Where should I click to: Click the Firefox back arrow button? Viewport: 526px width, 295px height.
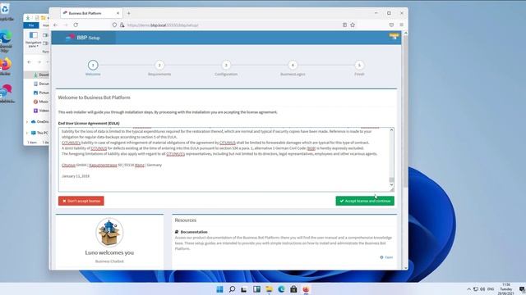(x=56, y=25)
